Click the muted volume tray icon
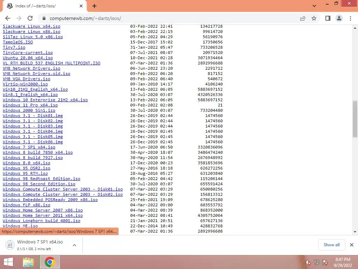Viewport: 358px width, 269px height. 308,262
